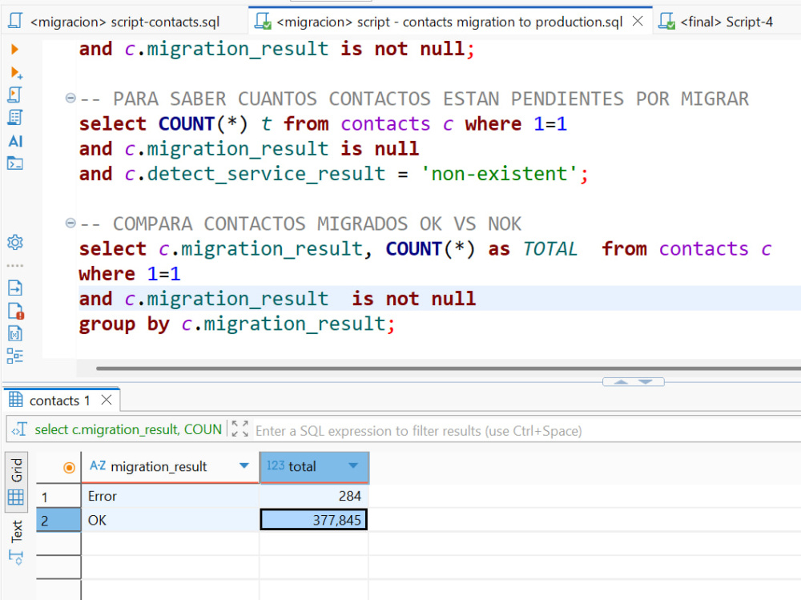Select the OK cell in row 2

[170, 520]
